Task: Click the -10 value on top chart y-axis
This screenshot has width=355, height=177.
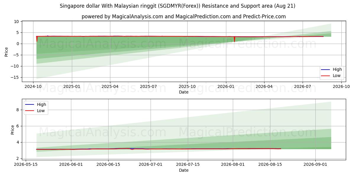Action: 15,66
